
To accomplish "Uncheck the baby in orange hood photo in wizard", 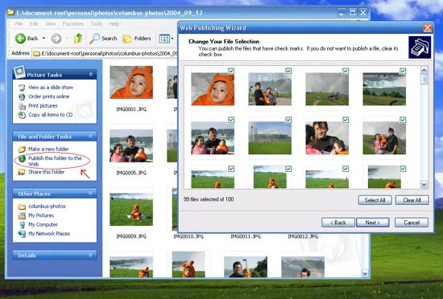I will [231, 71].
